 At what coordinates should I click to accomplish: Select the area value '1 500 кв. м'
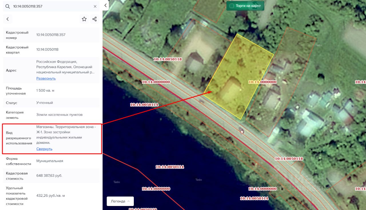[x=45, y=91]
